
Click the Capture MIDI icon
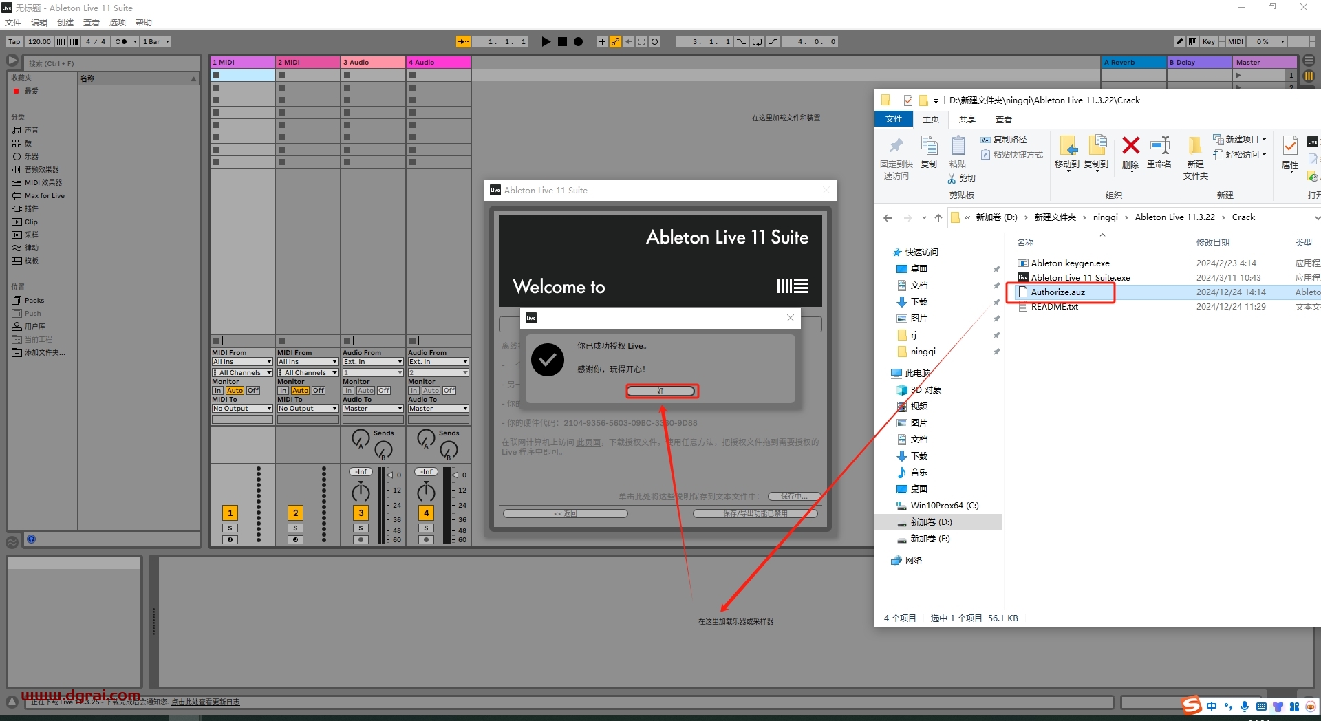[x=641, y=41]
